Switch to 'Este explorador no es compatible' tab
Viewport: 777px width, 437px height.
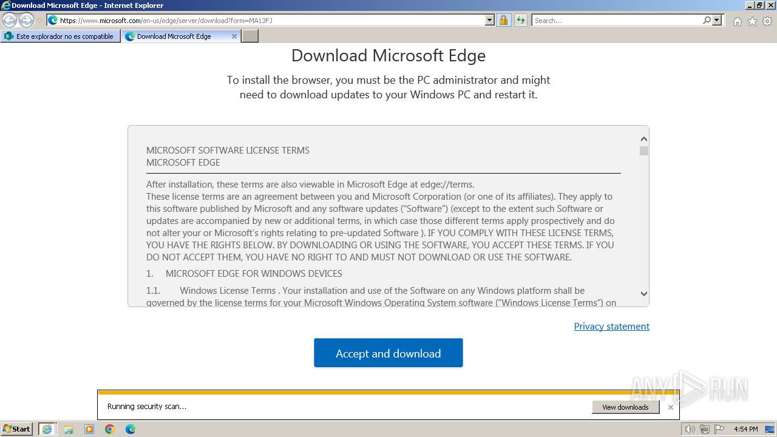[x=60, y=36]
